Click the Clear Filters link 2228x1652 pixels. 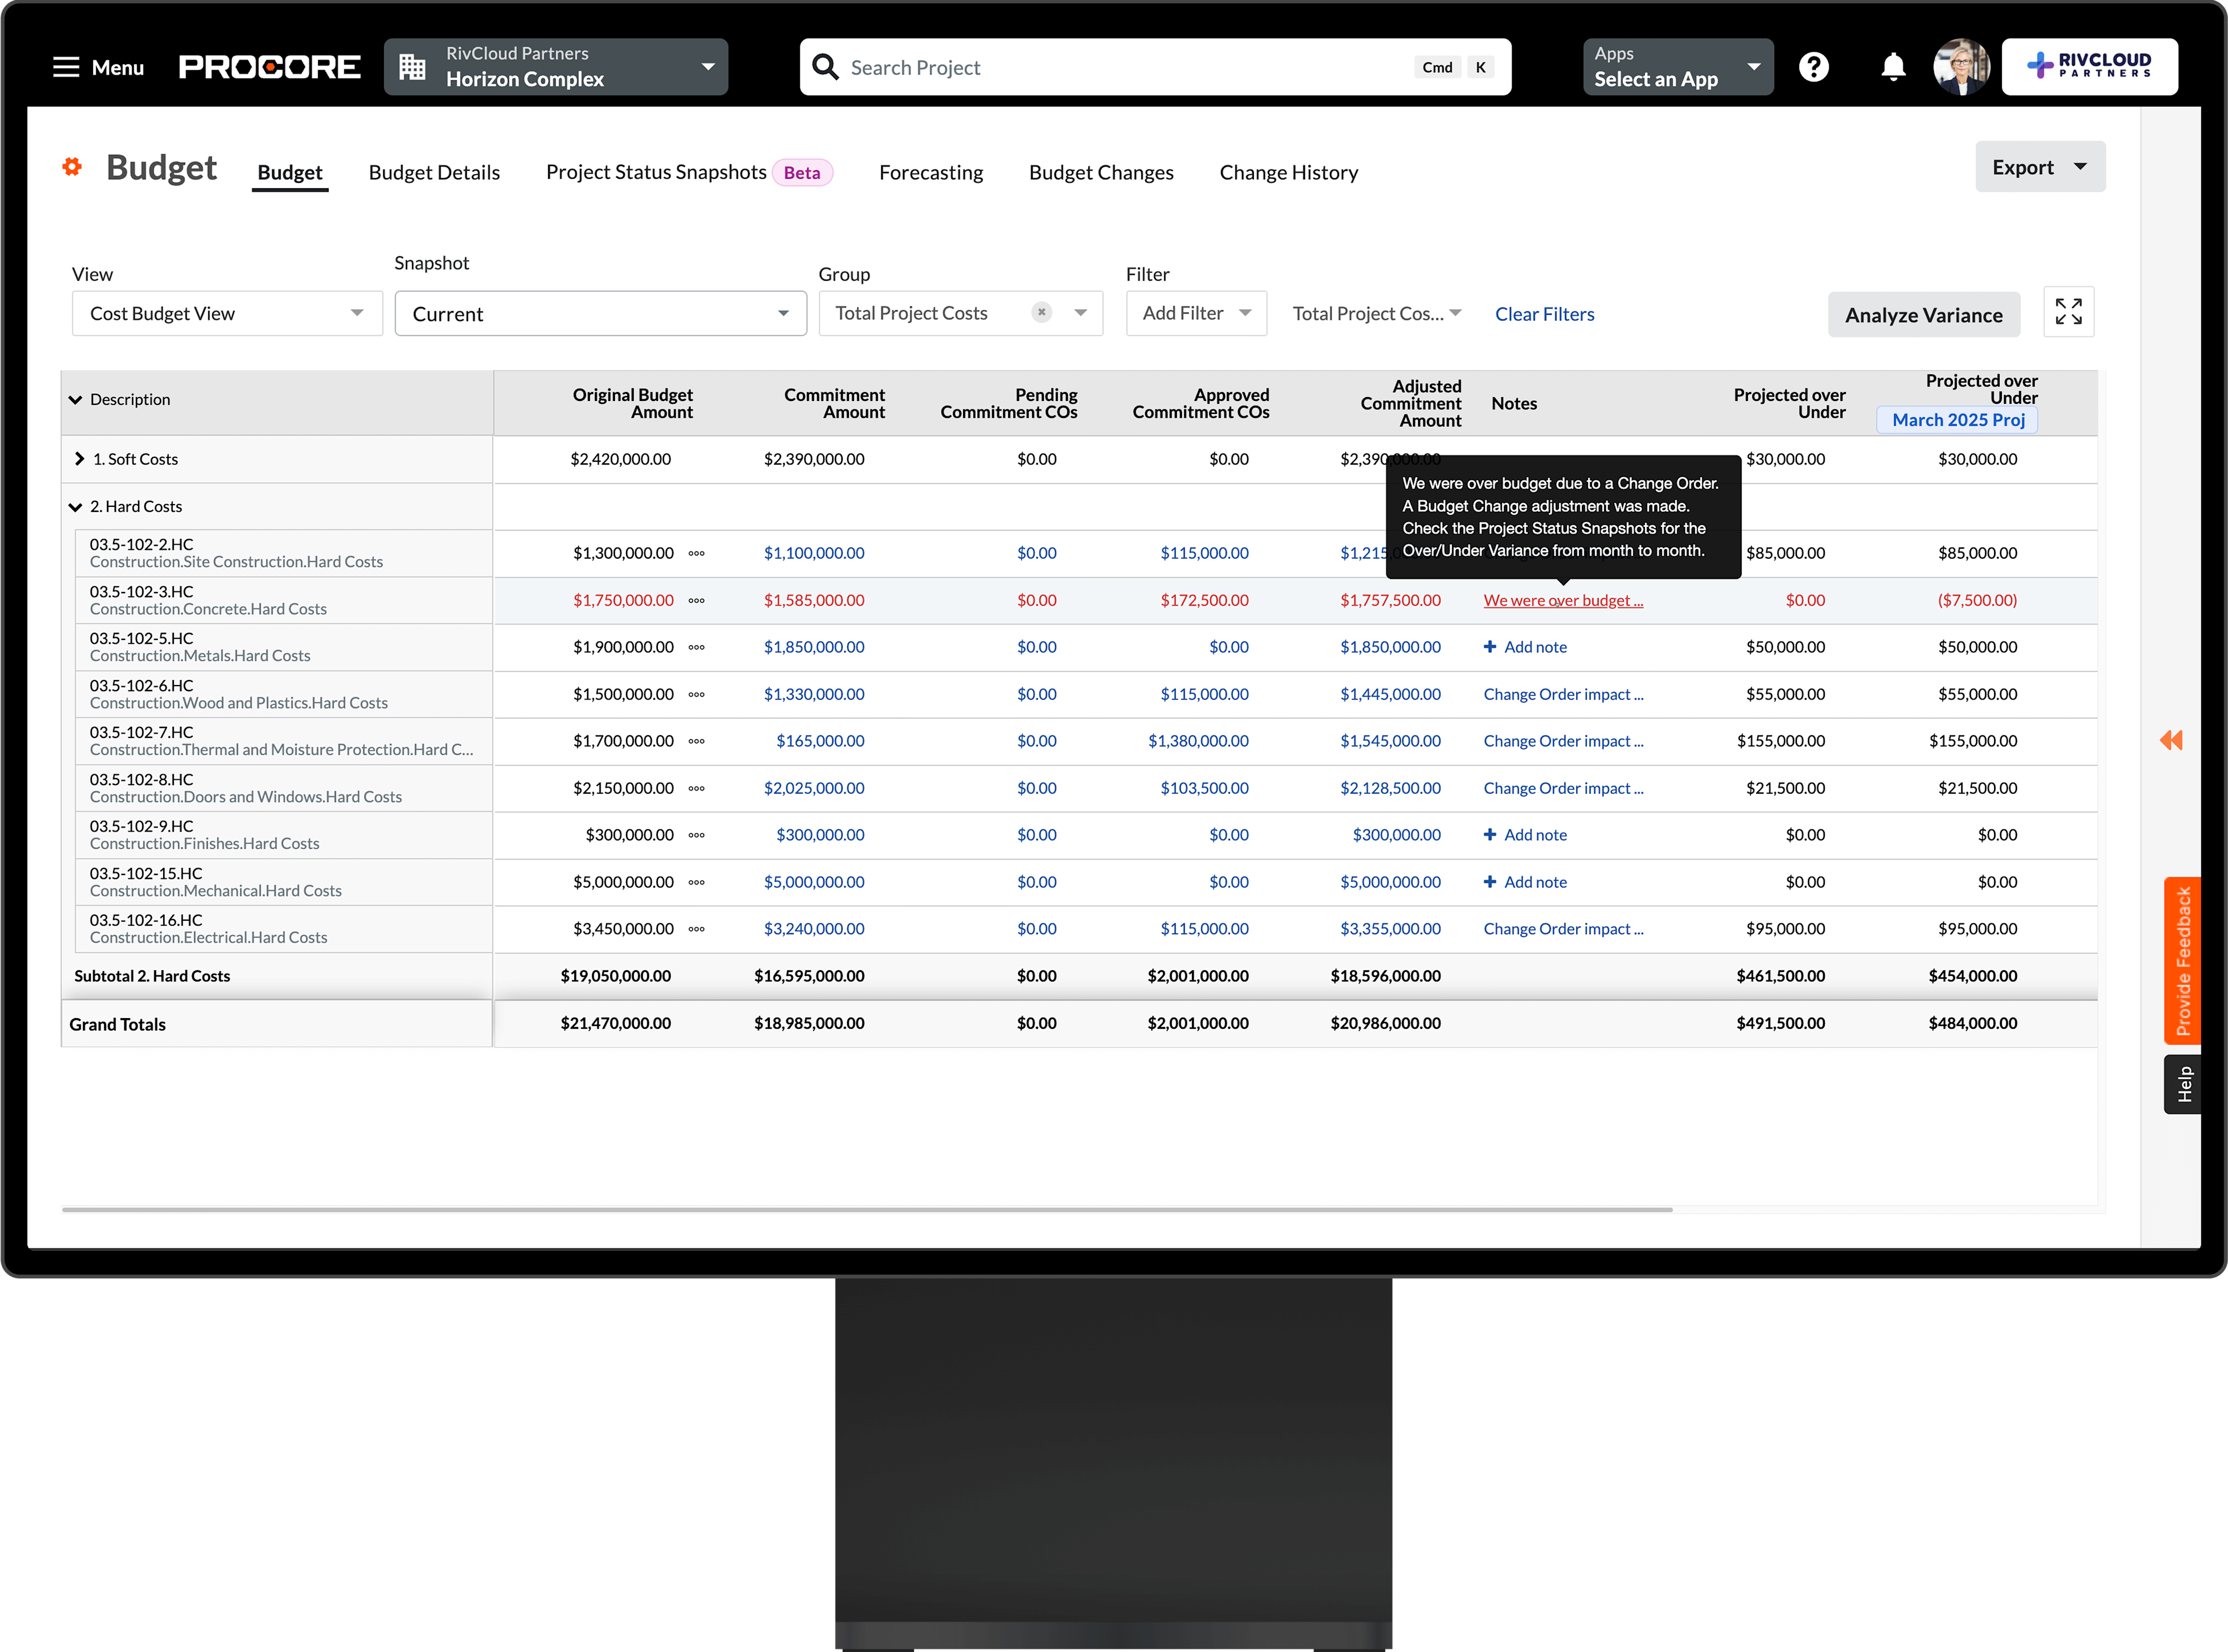(x=1544, y=314)
